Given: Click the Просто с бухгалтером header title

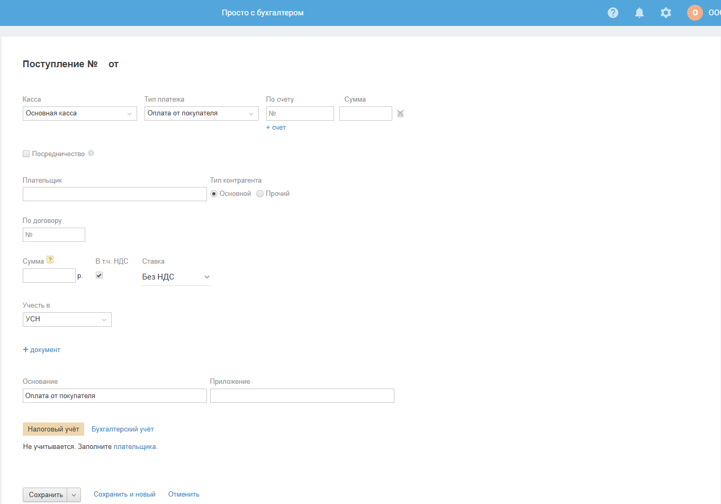Looking at the screenshot, I should click(x=263, y=13).
